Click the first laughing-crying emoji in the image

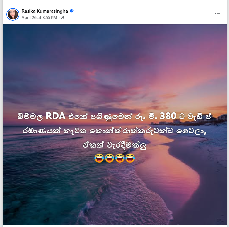coord(99,158)
